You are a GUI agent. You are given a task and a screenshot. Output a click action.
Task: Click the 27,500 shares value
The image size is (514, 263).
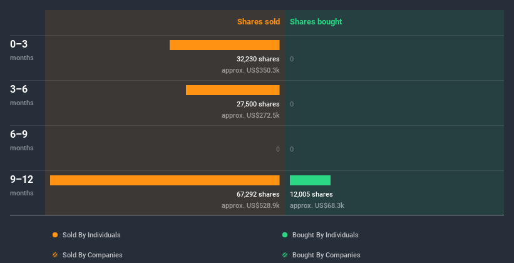pos(258,104)
